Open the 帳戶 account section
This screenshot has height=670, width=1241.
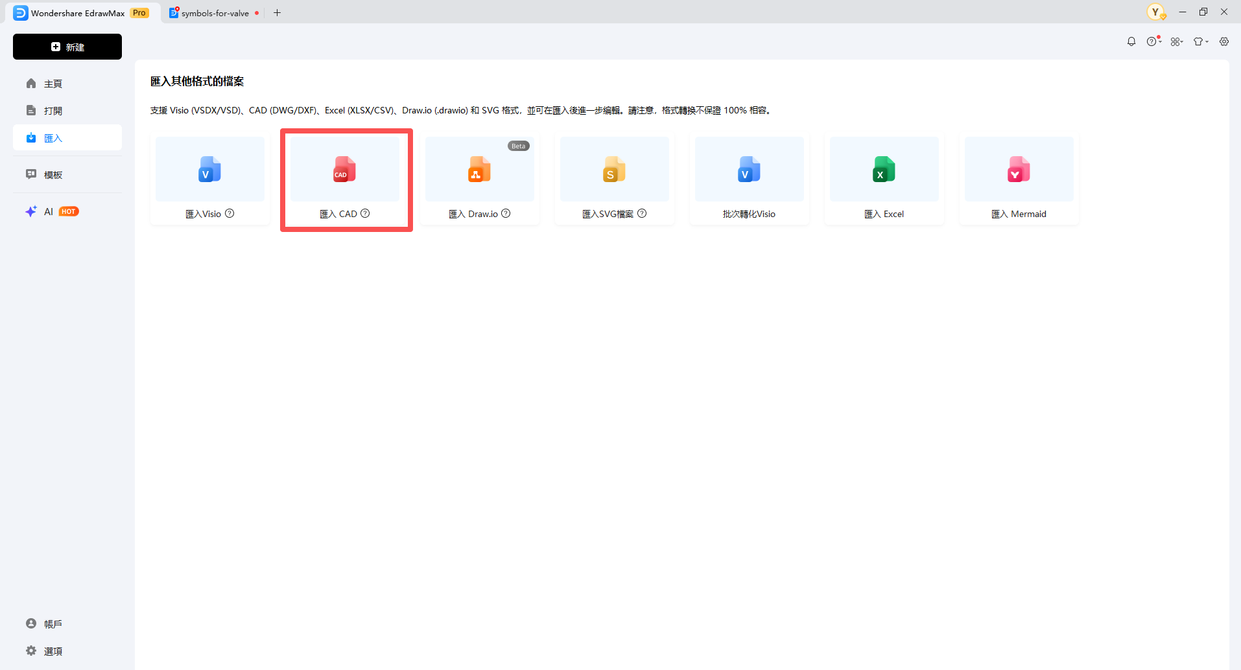coord(52,623)
